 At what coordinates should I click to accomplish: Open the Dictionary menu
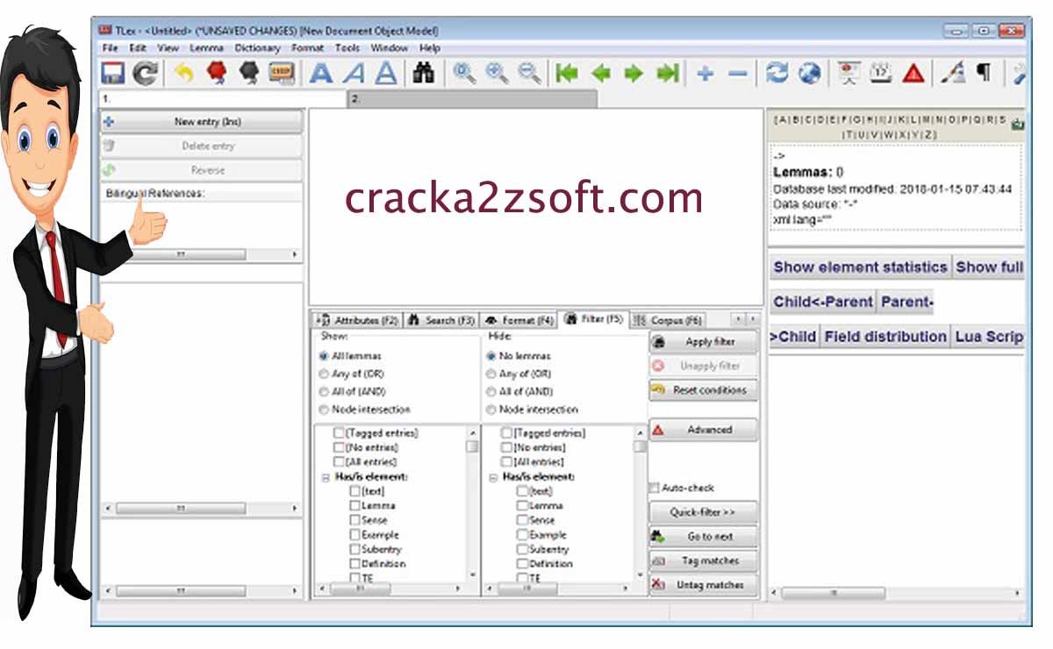[x=257, y=48]
